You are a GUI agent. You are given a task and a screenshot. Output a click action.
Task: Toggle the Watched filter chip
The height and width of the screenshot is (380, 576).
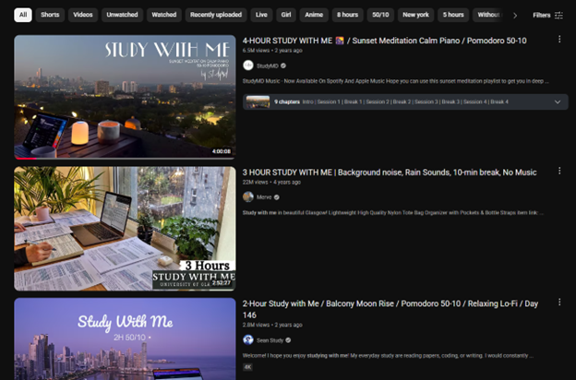[x=163, y=15]
